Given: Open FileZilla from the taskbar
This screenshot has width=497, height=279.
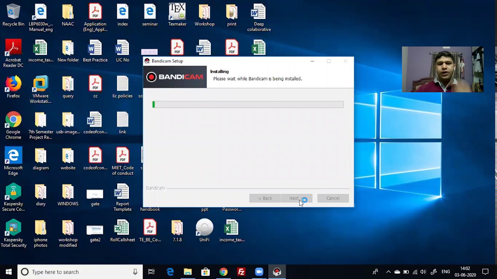Looking at the screenshot, I should [241, 272].
